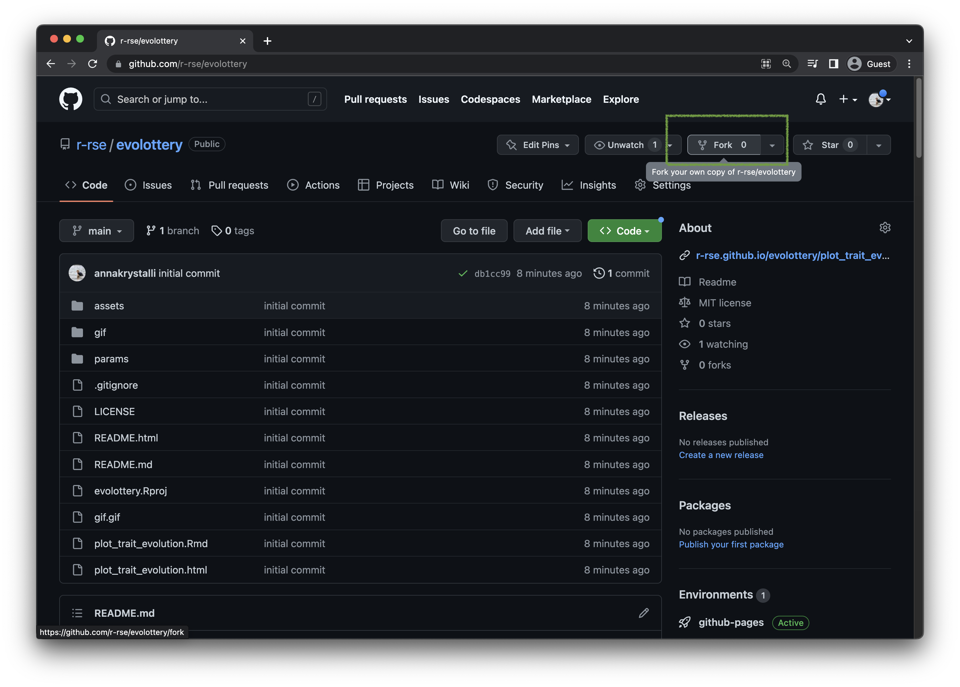Open the .gitignore file

click(x=116, y=385)
